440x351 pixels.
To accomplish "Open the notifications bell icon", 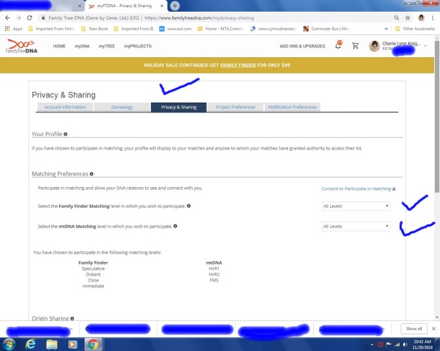I will tap(338, 46).
